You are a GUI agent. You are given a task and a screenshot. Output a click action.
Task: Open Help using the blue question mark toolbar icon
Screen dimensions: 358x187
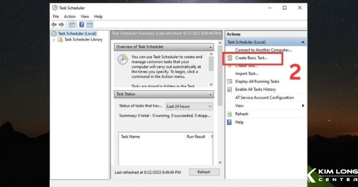81,24
